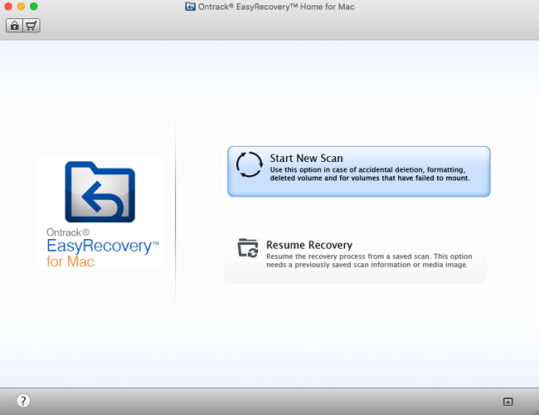Viewport: 539px width, 415px height.
Task: Close the window with the red button
Action: 8,7
